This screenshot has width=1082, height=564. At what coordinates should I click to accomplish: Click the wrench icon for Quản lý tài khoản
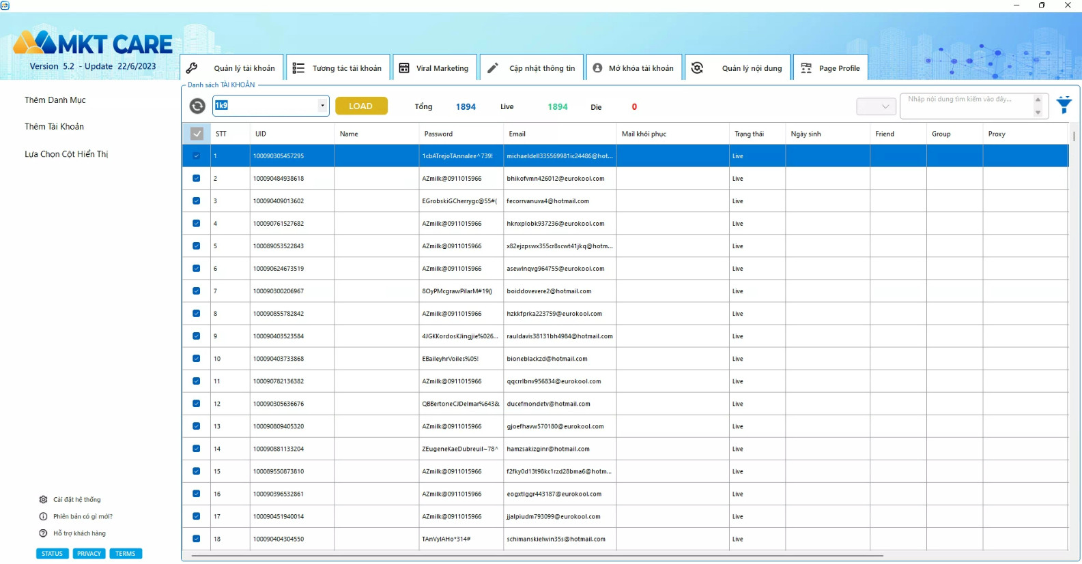pos(192,68)
